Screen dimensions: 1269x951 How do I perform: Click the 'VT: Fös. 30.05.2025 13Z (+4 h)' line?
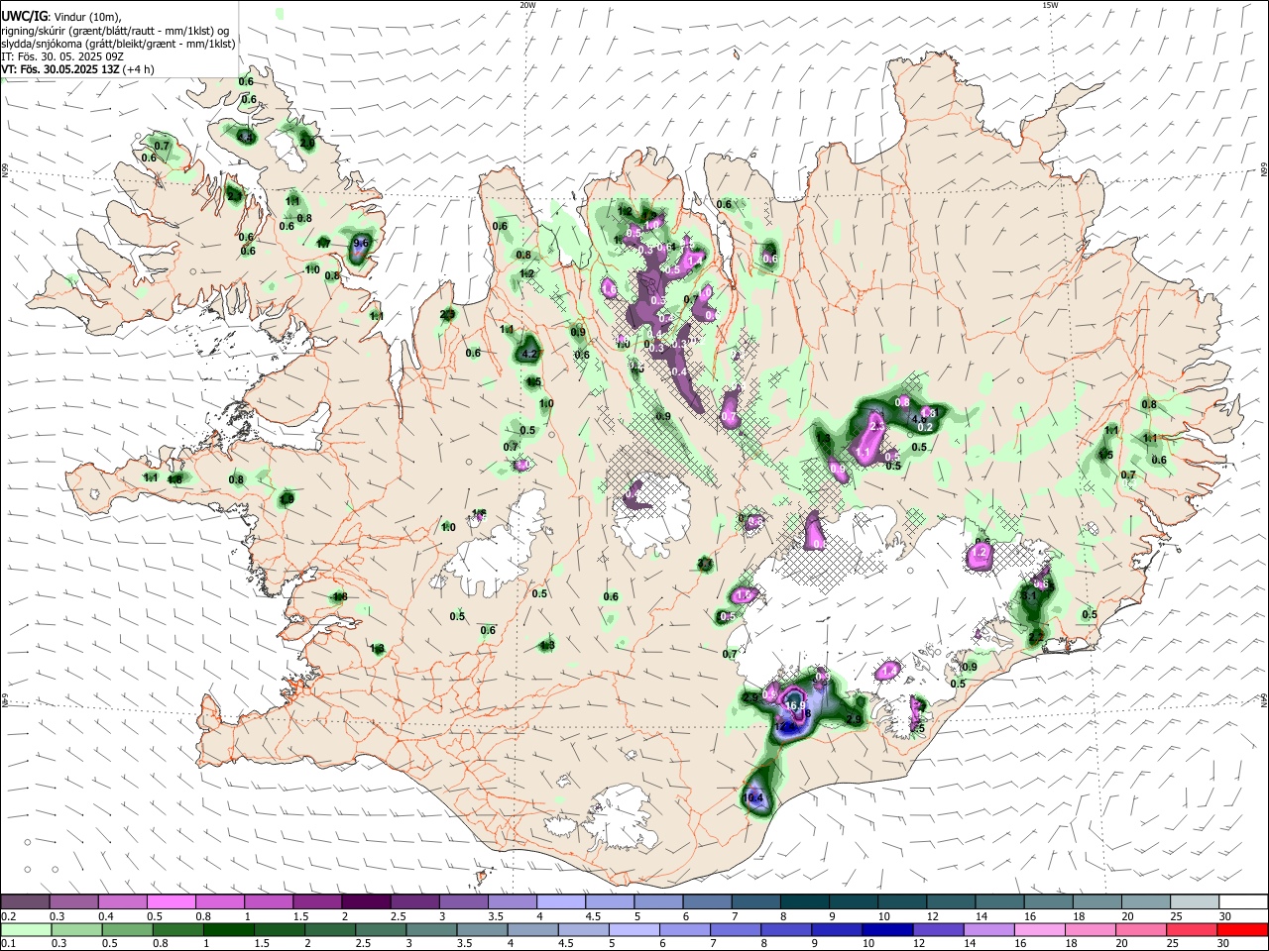[x=76, y=69]
